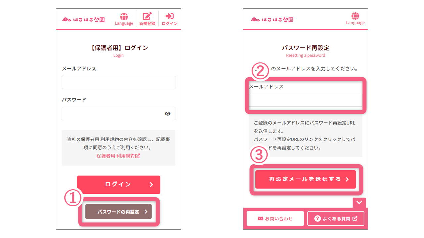Click the arrow inside 再設定メールを送信する button
Image resolution: width=424 pixels, height=238 pixels.
pyautogui.click(x=347, y=179)
